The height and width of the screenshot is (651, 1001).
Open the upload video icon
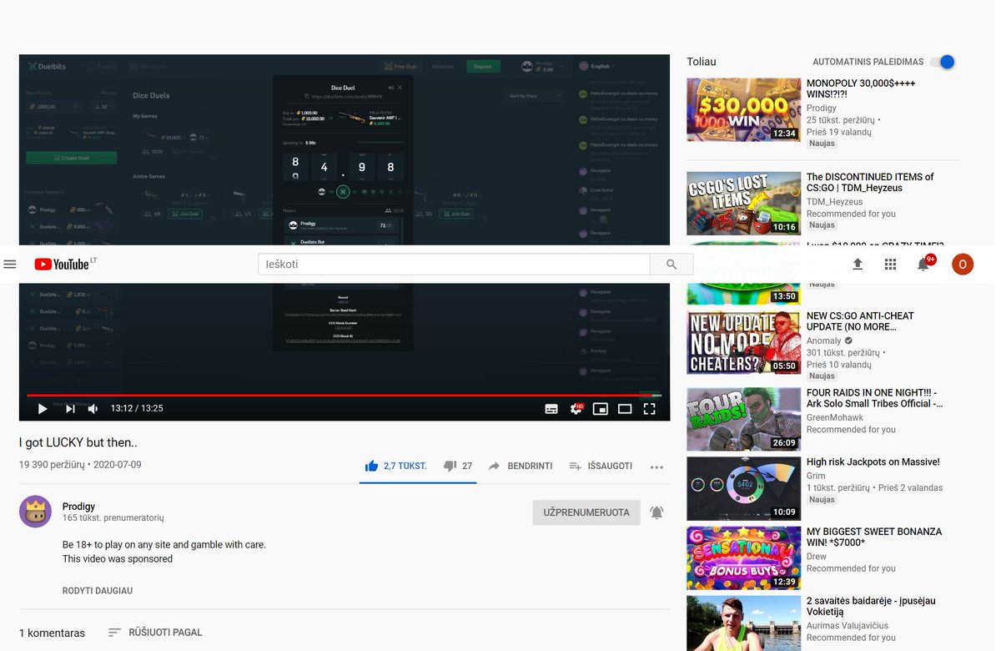coord(857,265)
